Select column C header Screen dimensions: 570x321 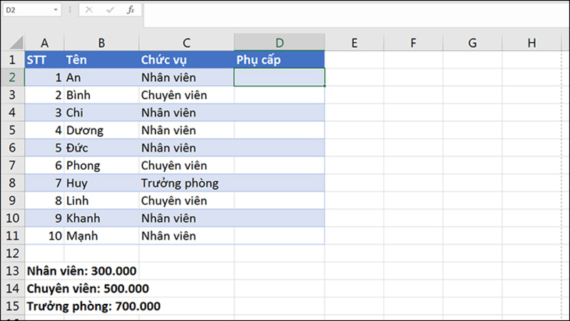[186, 43]
